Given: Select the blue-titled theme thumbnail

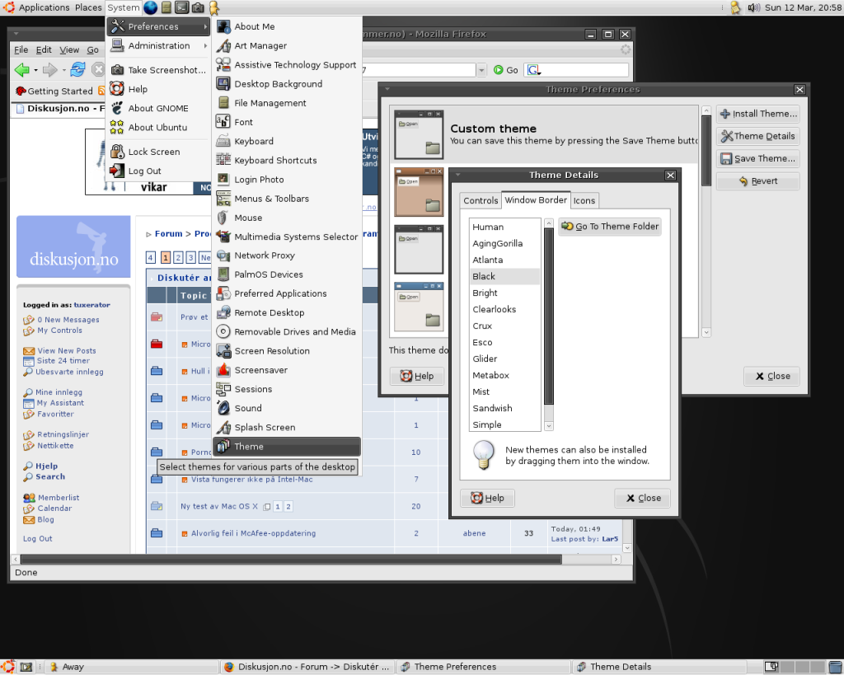Looking at the screenshot, I should point(419,307).
